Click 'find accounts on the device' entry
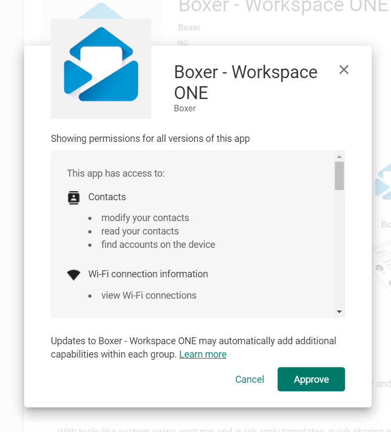The height and width of the screenshot is (432, 391). click(x=158, y=245)
